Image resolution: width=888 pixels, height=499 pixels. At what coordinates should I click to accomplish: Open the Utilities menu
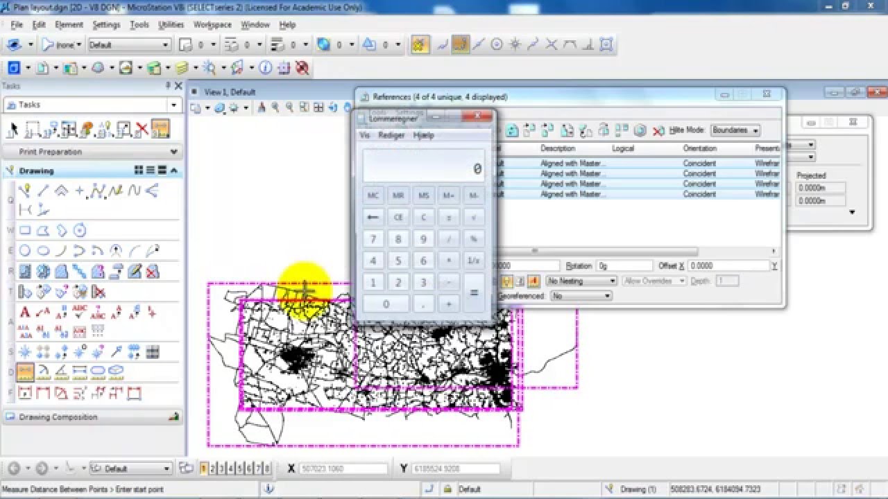171,24
